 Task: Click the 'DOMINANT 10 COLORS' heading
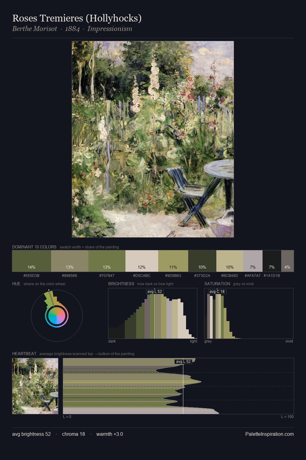tap(34, 247)
